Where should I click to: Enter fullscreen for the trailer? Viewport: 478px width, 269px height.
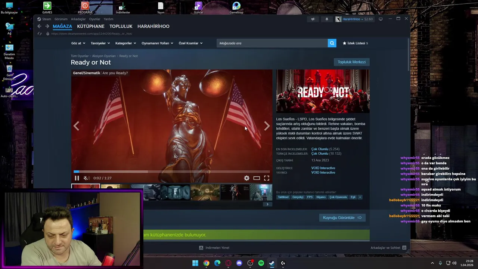tap(267, 178)
